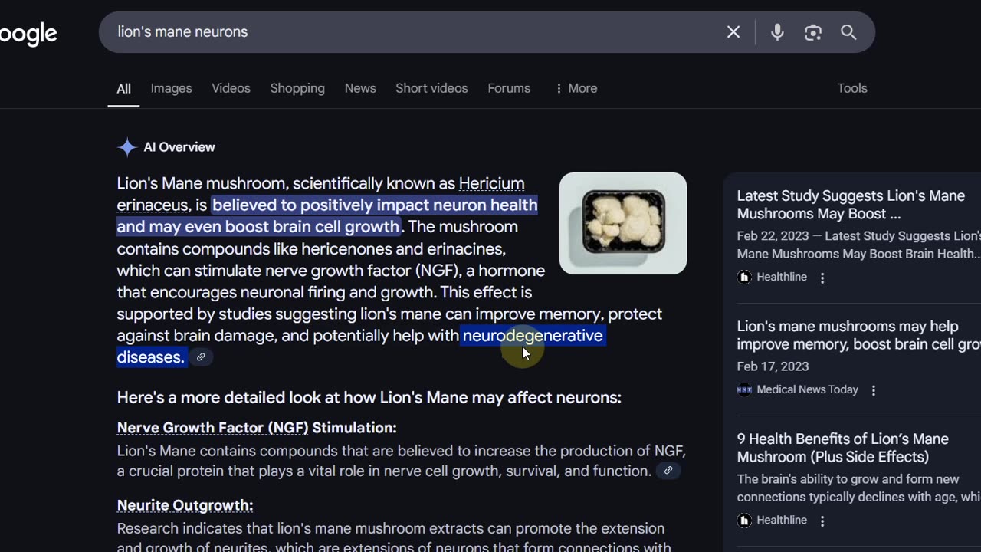Open options menu for Medical News Today result
This screenshot has height=552, width=981.
(874, 390)
